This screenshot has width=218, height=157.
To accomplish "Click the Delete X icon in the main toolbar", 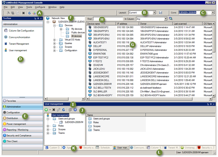I will pyautogui.click(x=23, y=13).
